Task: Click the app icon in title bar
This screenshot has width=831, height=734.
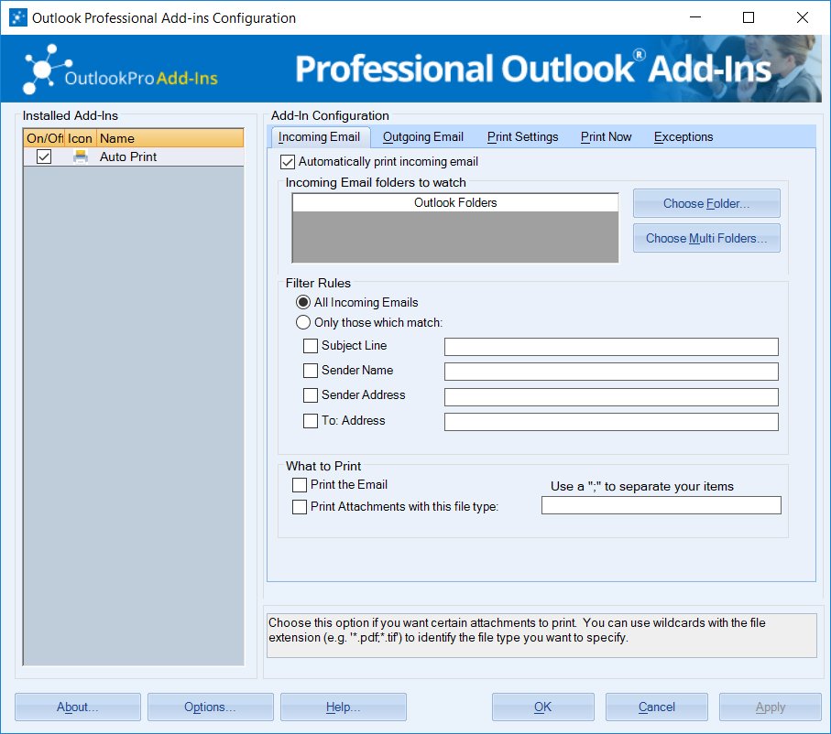Action: click(17, 17)
